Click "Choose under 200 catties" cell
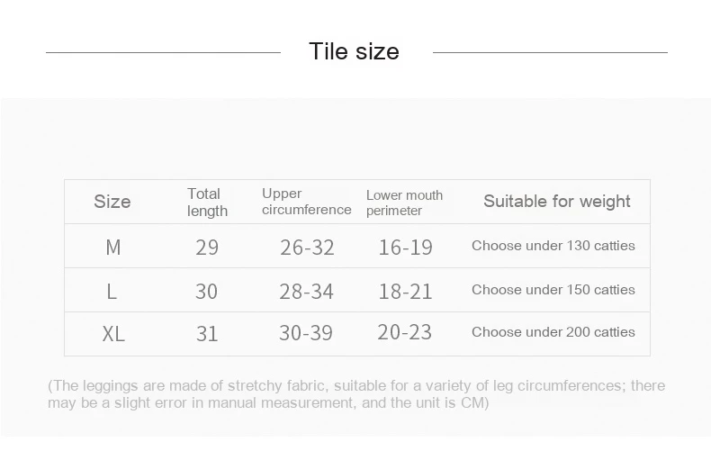The height and width of the screenshot is (469, 711). (553, 332)
